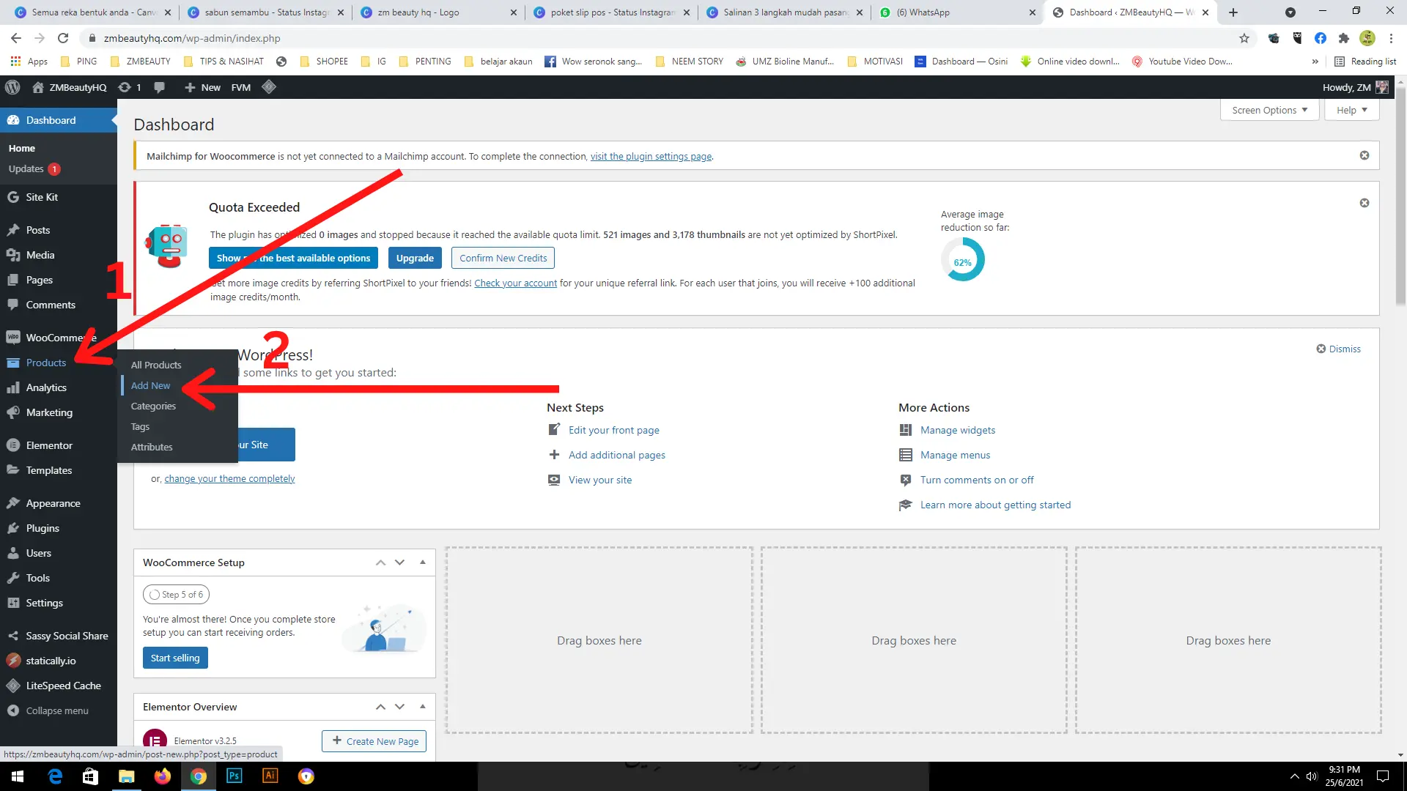Show more bookmarks chevron
1407x791 pixels.
click(x=1315, y=62)
